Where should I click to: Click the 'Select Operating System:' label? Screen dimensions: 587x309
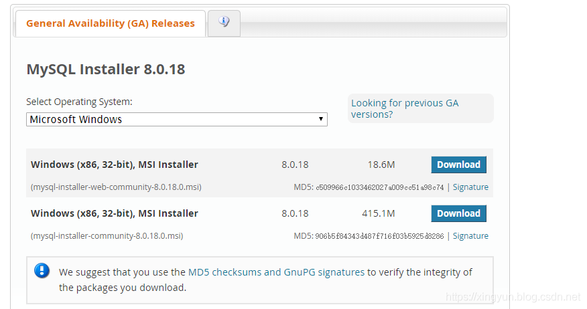[x=79, y=102]
